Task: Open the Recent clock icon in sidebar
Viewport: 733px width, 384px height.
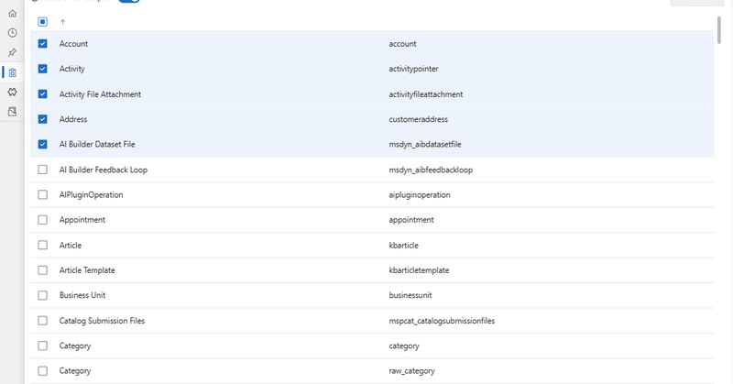Action: click(12, 33)
